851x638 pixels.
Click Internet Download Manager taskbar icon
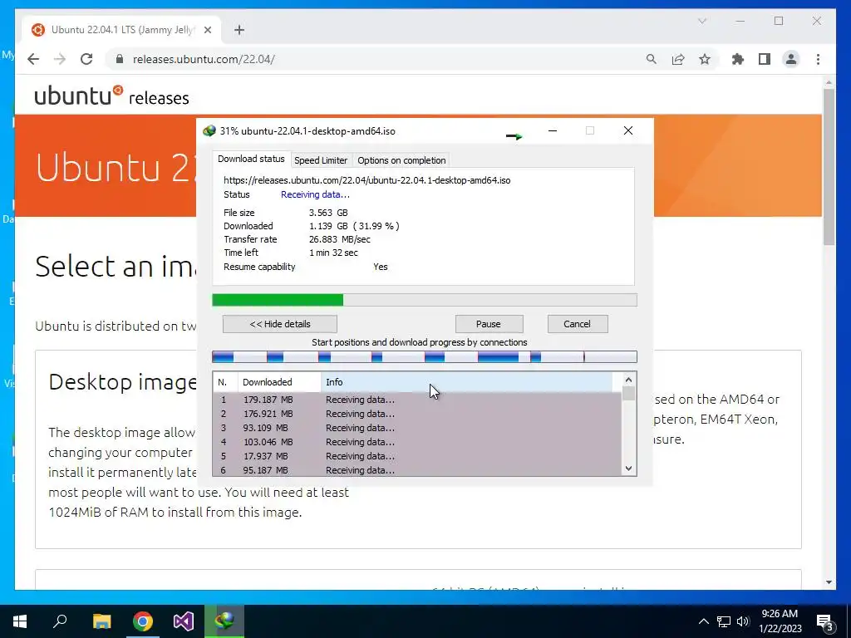(224, 621)
